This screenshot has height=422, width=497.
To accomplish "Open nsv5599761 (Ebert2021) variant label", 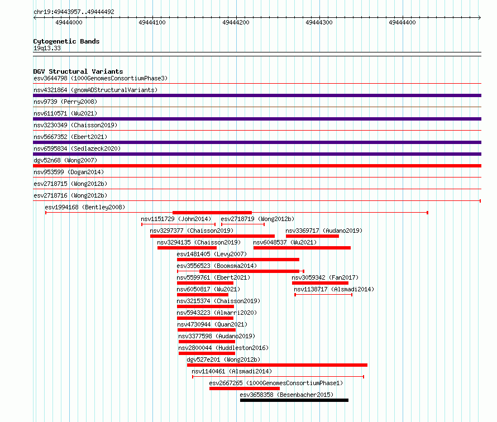I will click(213, 277).
